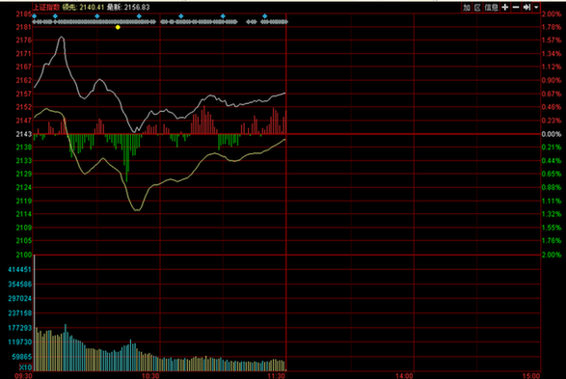Click the minus zoom-out icon
This screenshot has height=379, width=566.
[516, 7]
